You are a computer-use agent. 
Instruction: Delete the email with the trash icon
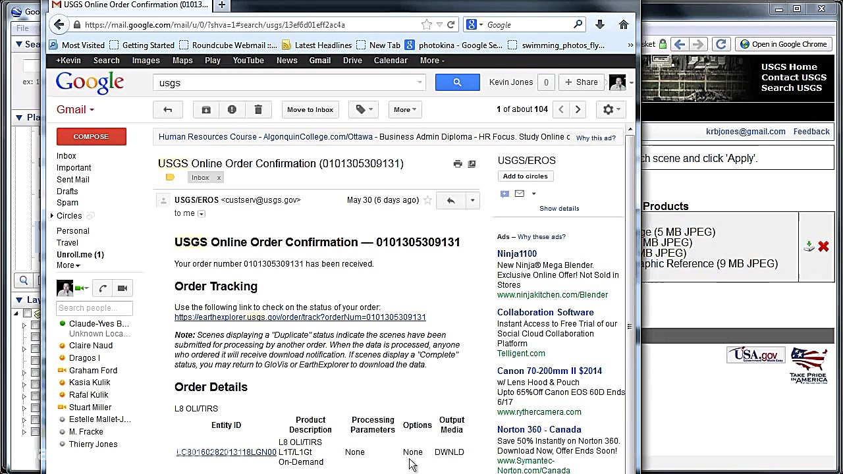click(258, 110)
